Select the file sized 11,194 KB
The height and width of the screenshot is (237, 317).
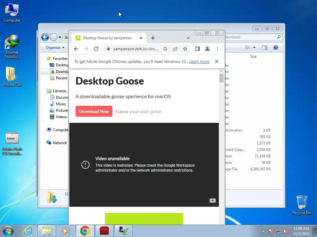pyautogui.click(x=249, y=156)
